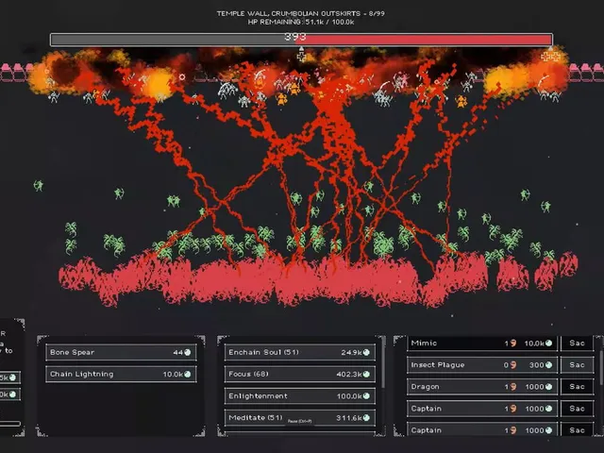Summon the Insect Plague
Image resolution: width=604 pixels, height=453 pixels.
[x=482, y=365]
